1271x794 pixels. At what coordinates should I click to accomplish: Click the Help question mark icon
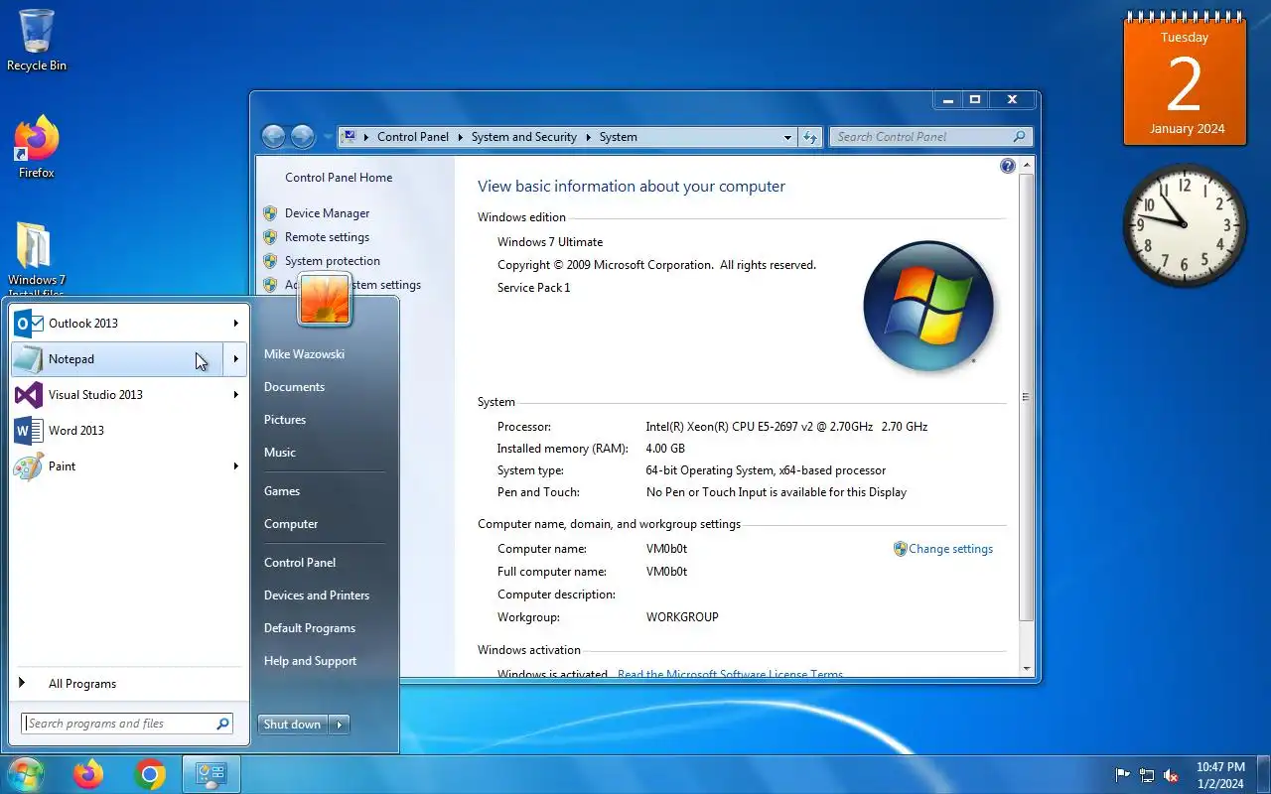(1008, 167)
